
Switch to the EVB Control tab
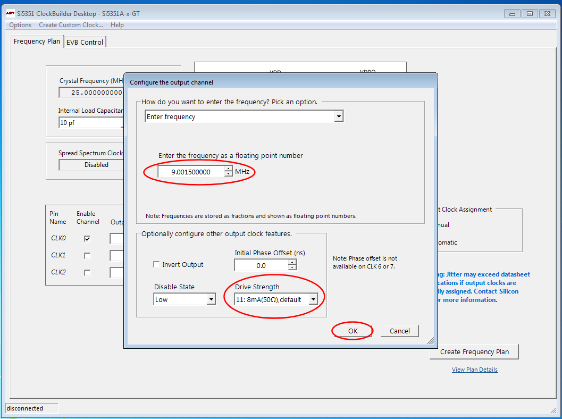point(85,42)
